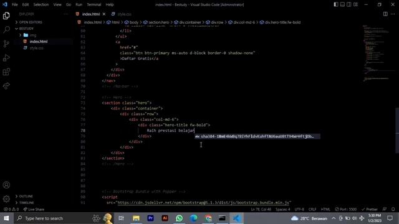Screen dimensions: 399x224
Task: Click the minimap code overview
Action: [x=377, y=54]
